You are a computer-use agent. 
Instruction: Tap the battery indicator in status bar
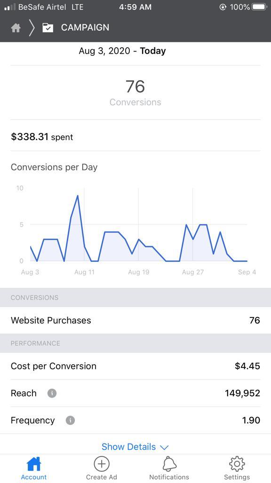pyautogui.click(x=259, y=7)
